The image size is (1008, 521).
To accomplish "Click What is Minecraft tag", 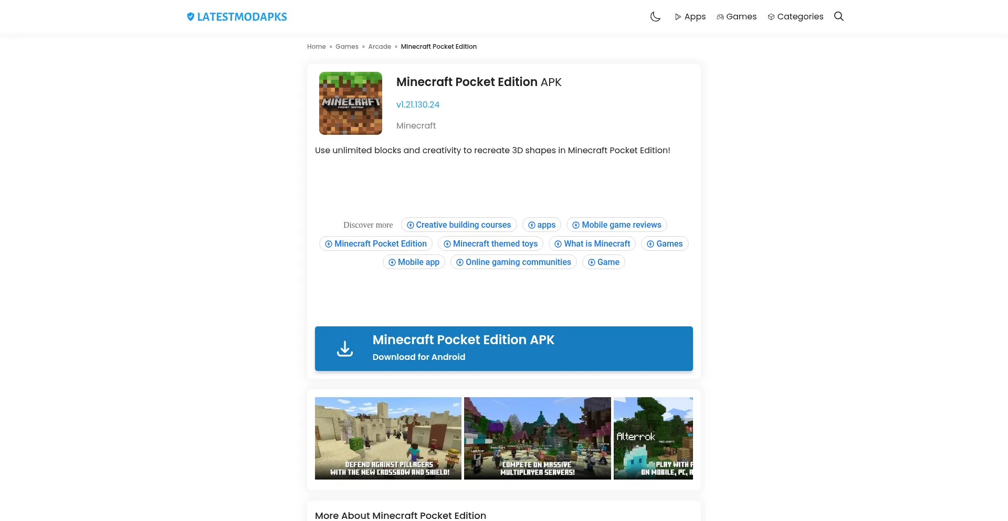I will click(x=592, y=244).
